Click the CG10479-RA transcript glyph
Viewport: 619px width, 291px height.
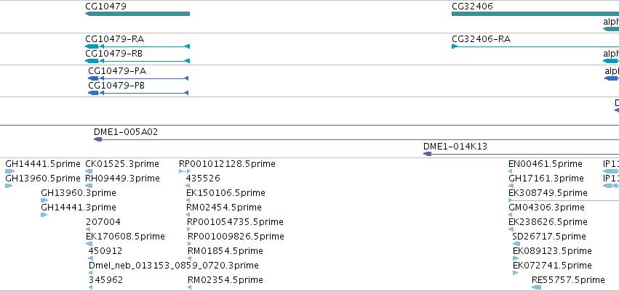point(137,46)
